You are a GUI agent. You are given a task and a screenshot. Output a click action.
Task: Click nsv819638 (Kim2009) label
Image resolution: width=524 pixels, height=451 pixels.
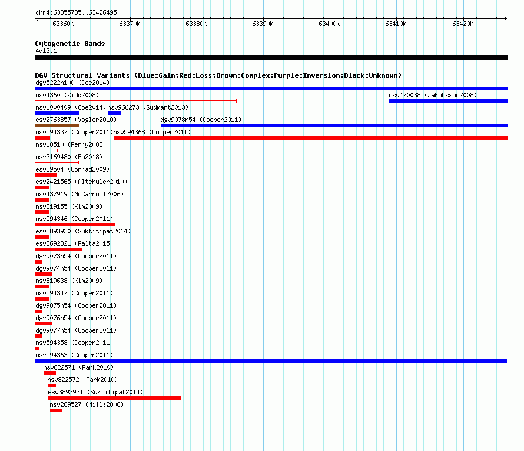point(69,281)
